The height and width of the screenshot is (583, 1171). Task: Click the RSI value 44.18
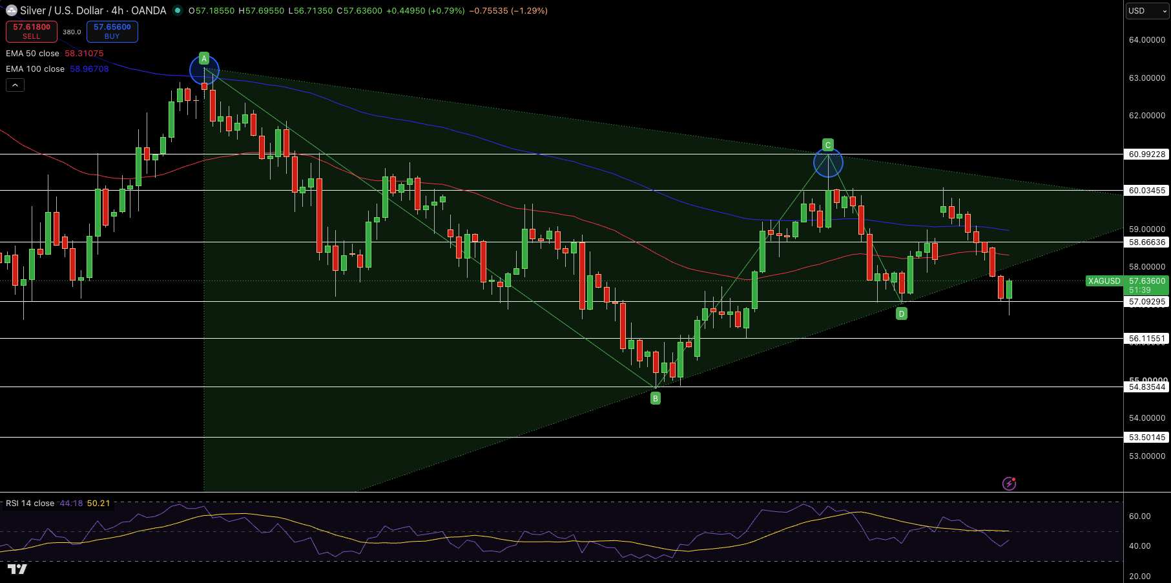point(71,503)
